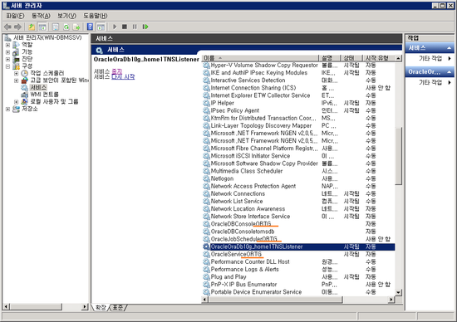Expand the 저장소 tree node

pyautogui.click(x=7, y=110)
